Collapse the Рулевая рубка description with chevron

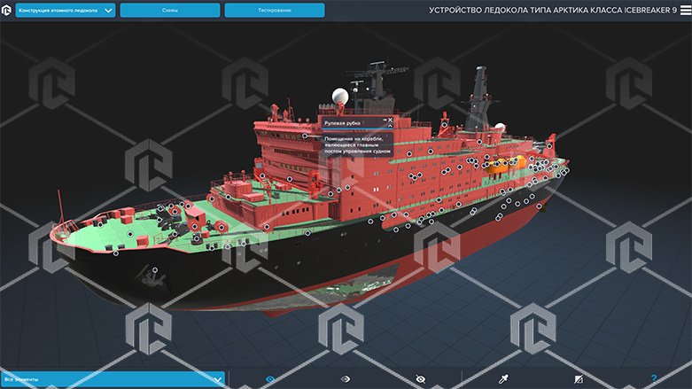tap(390, 126)
